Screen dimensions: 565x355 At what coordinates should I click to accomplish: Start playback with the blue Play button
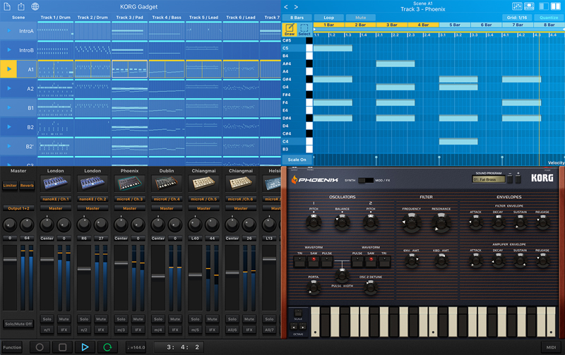(x=85, y=347)
